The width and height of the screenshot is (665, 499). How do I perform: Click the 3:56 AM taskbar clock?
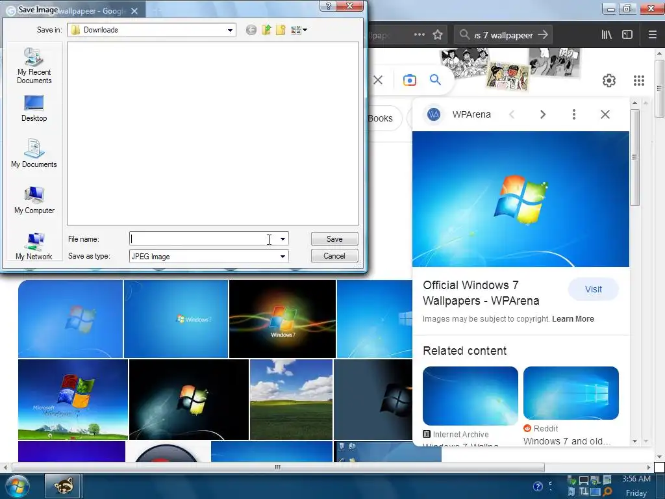click(x=636, y=479)
